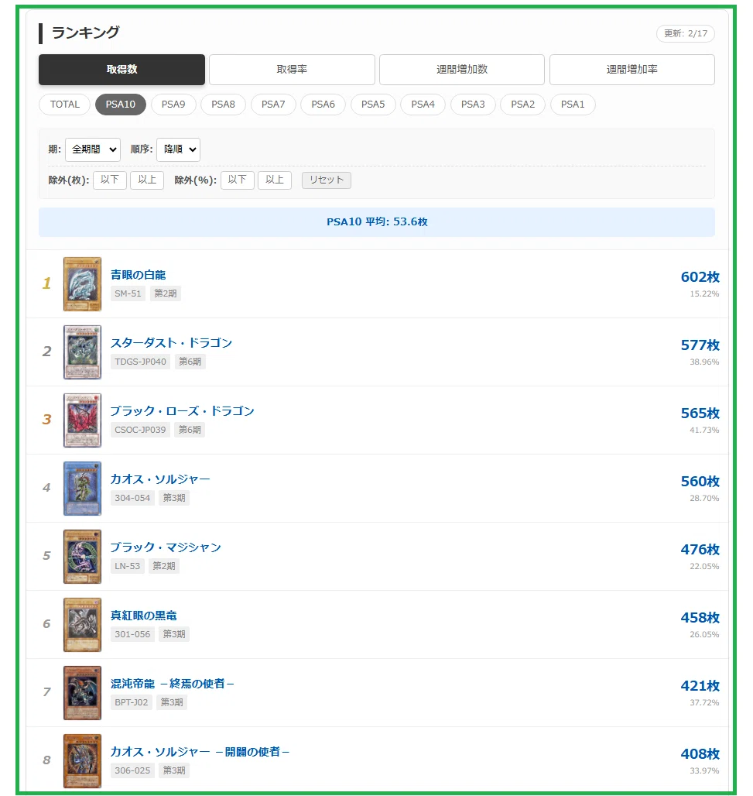Click the PSA10 平均: 53.6枚 banner
Screen dimensions: 753x796
coord(377,222)
